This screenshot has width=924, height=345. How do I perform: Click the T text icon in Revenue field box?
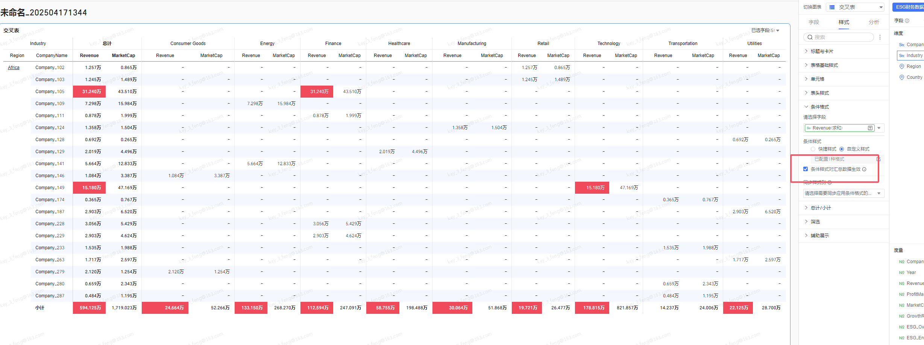click(870, 128)
